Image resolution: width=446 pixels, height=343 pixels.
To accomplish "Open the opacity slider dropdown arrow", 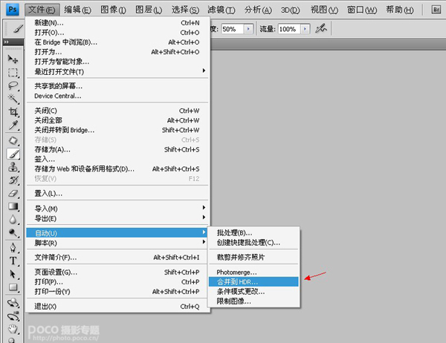I will point(248,29).
